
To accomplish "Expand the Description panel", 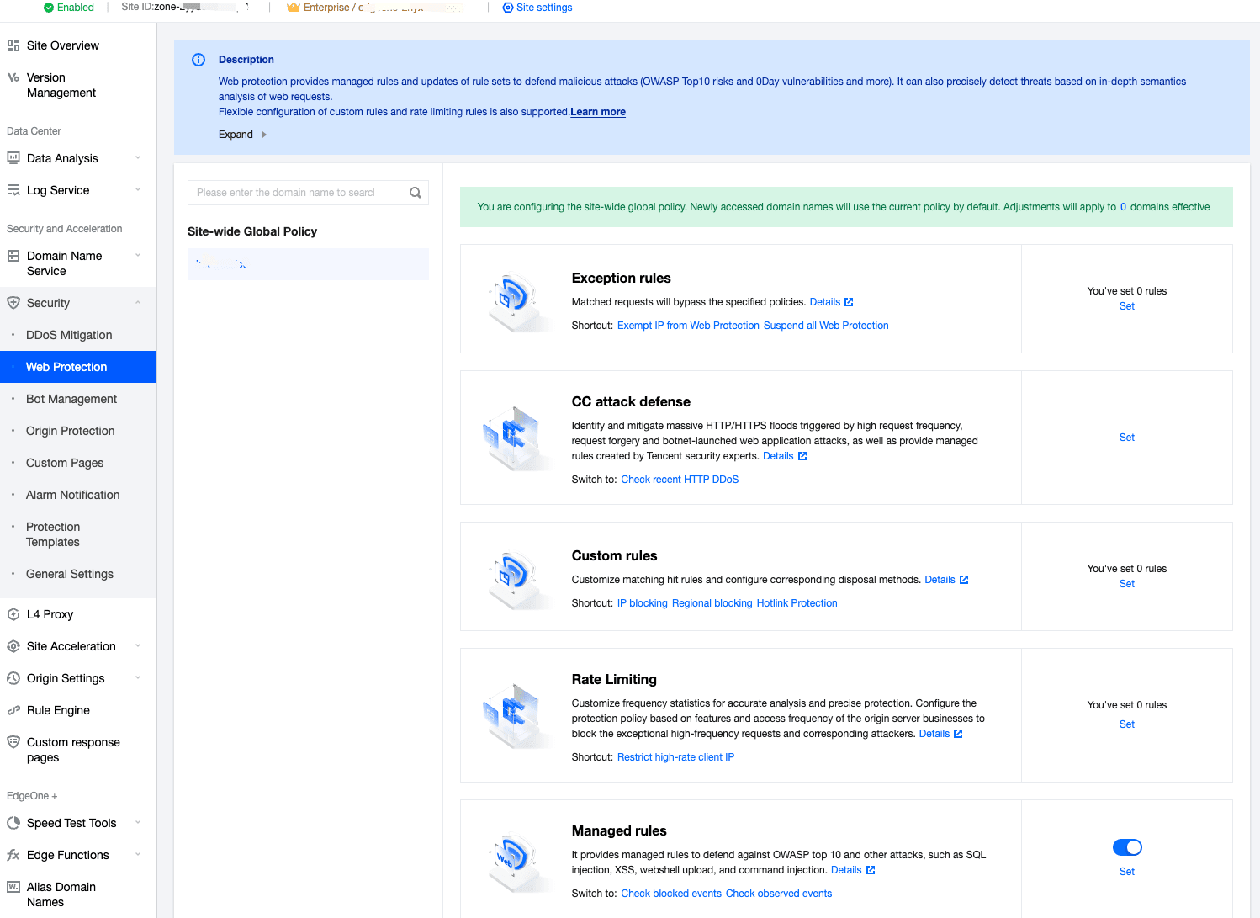I will point(242,135).
